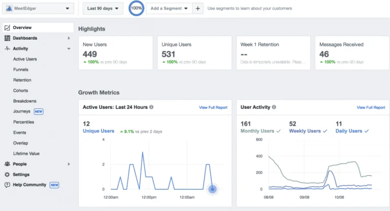Open Events in the sidebar
The width and height of the screenshot is (390, 211).
click(20, 133)
